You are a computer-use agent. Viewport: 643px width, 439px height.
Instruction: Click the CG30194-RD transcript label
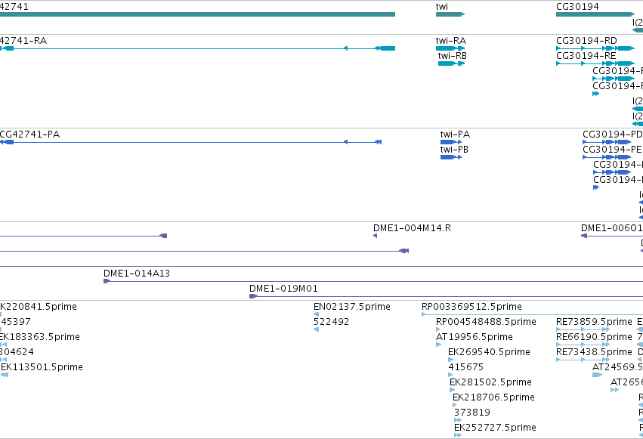tap(586, 41)
